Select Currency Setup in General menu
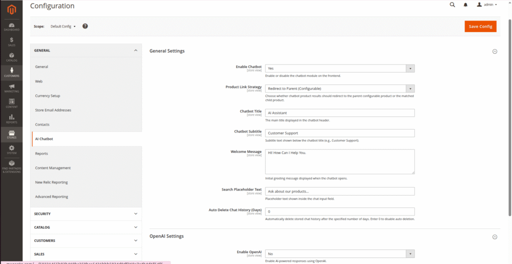 click(47, 95)
